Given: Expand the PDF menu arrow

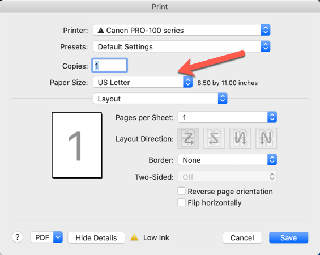Looking at the screenshot, I should [58, 237].
